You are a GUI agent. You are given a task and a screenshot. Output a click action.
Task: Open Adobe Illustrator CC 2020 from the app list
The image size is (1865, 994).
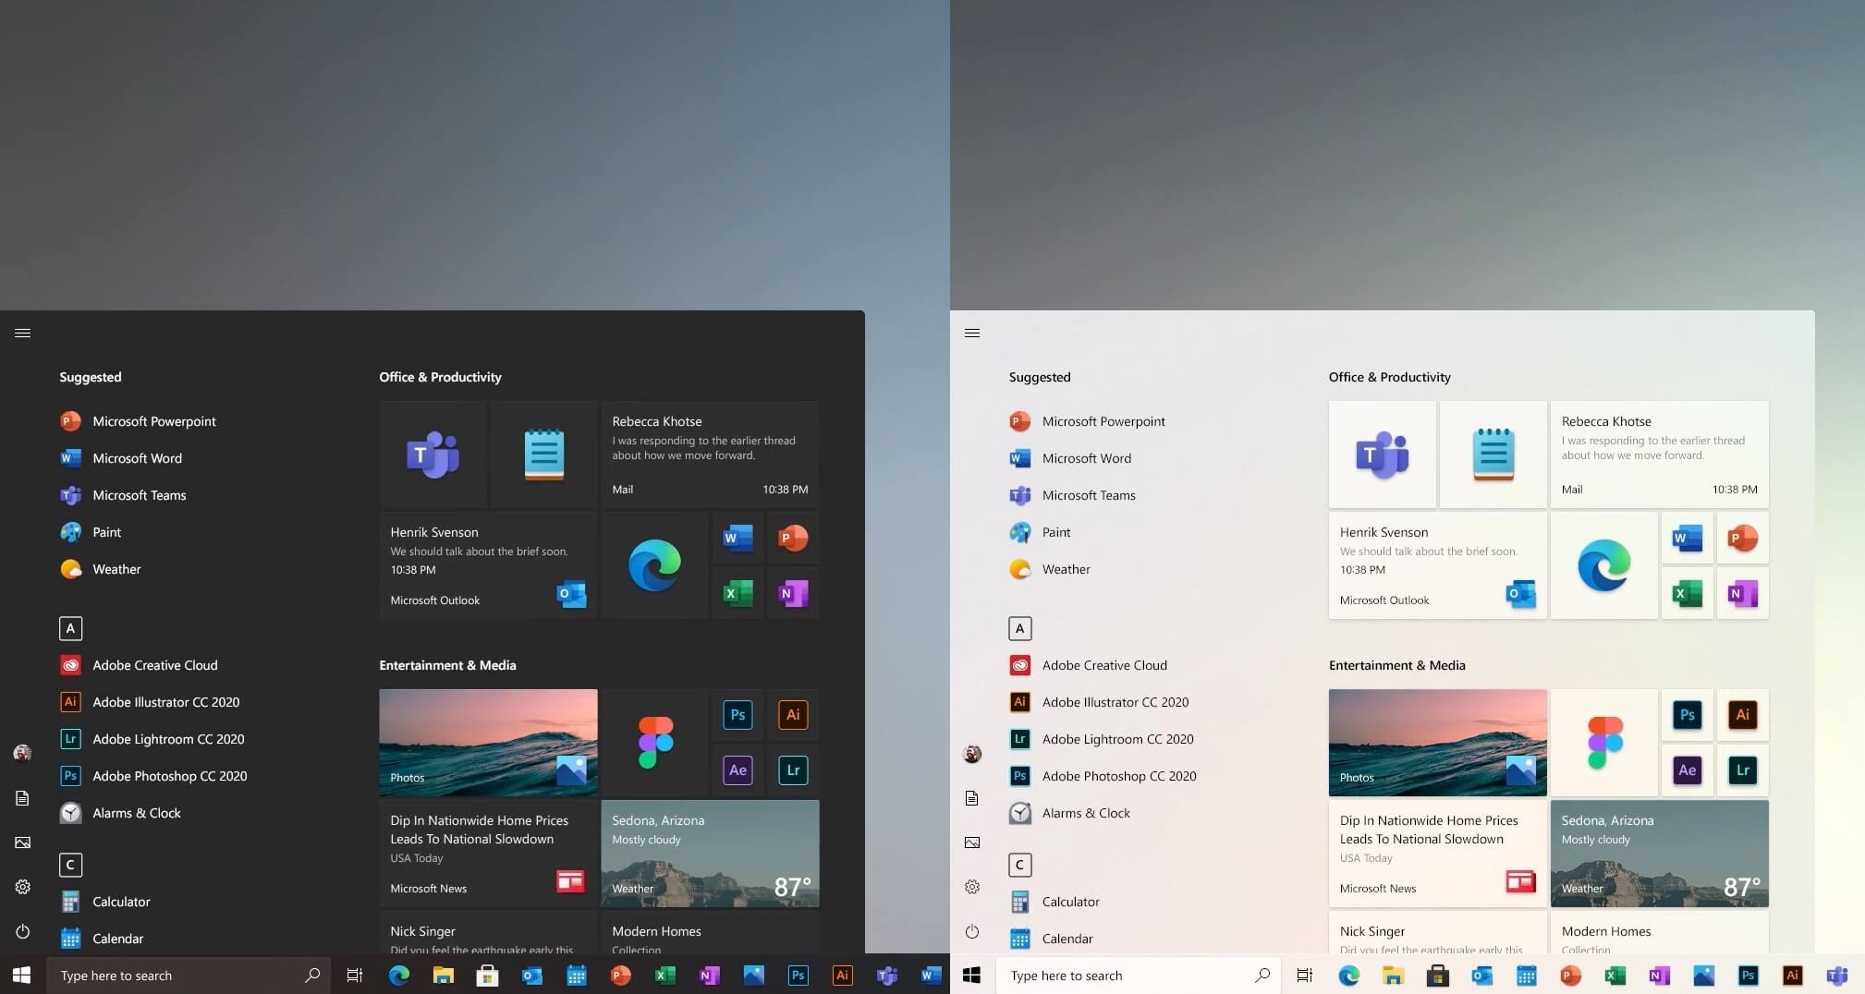pos(166,702)
